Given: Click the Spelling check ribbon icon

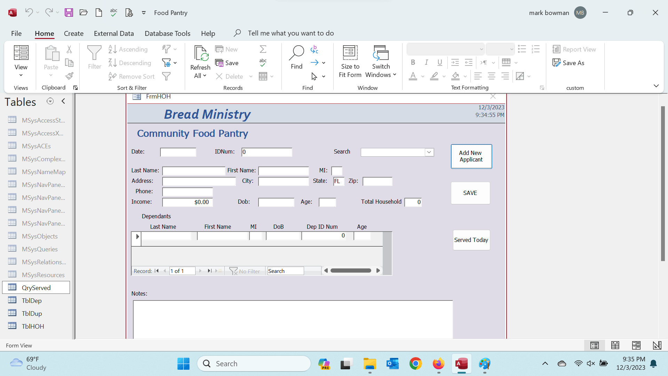Looking at the screenshot, I should tap(263, 63).
